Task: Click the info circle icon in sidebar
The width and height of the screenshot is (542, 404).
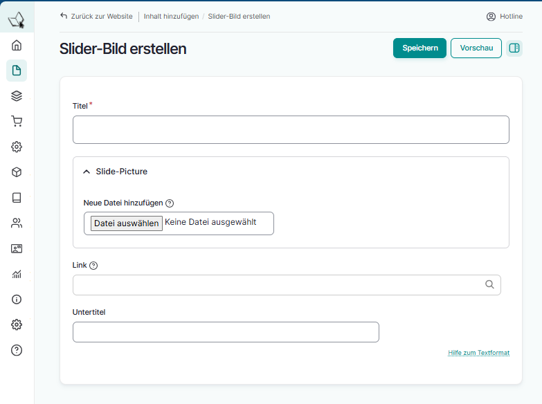Action: click(17, 300)
